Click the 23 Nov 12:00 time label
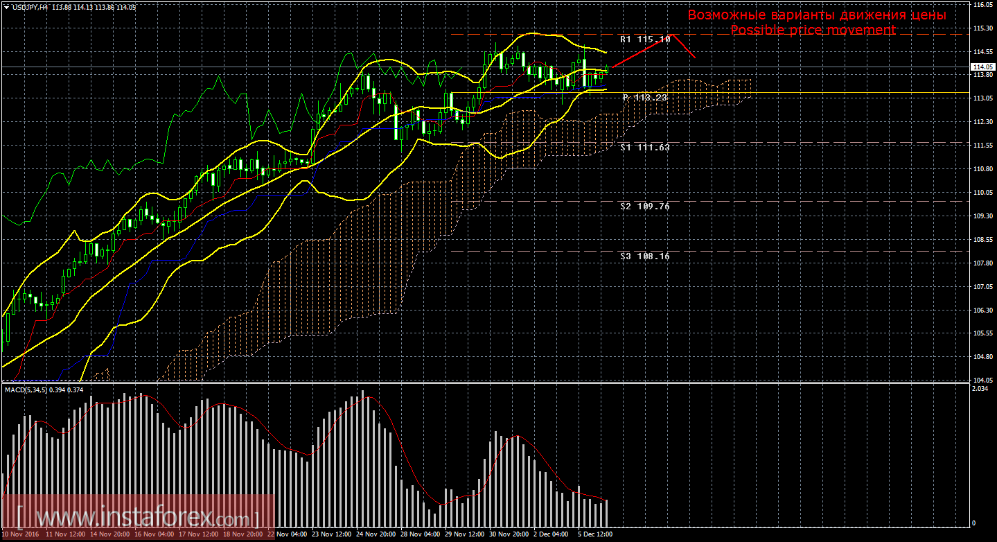Image resolution: width=997 pixels, height=542 pixels. tap(332, 534)
